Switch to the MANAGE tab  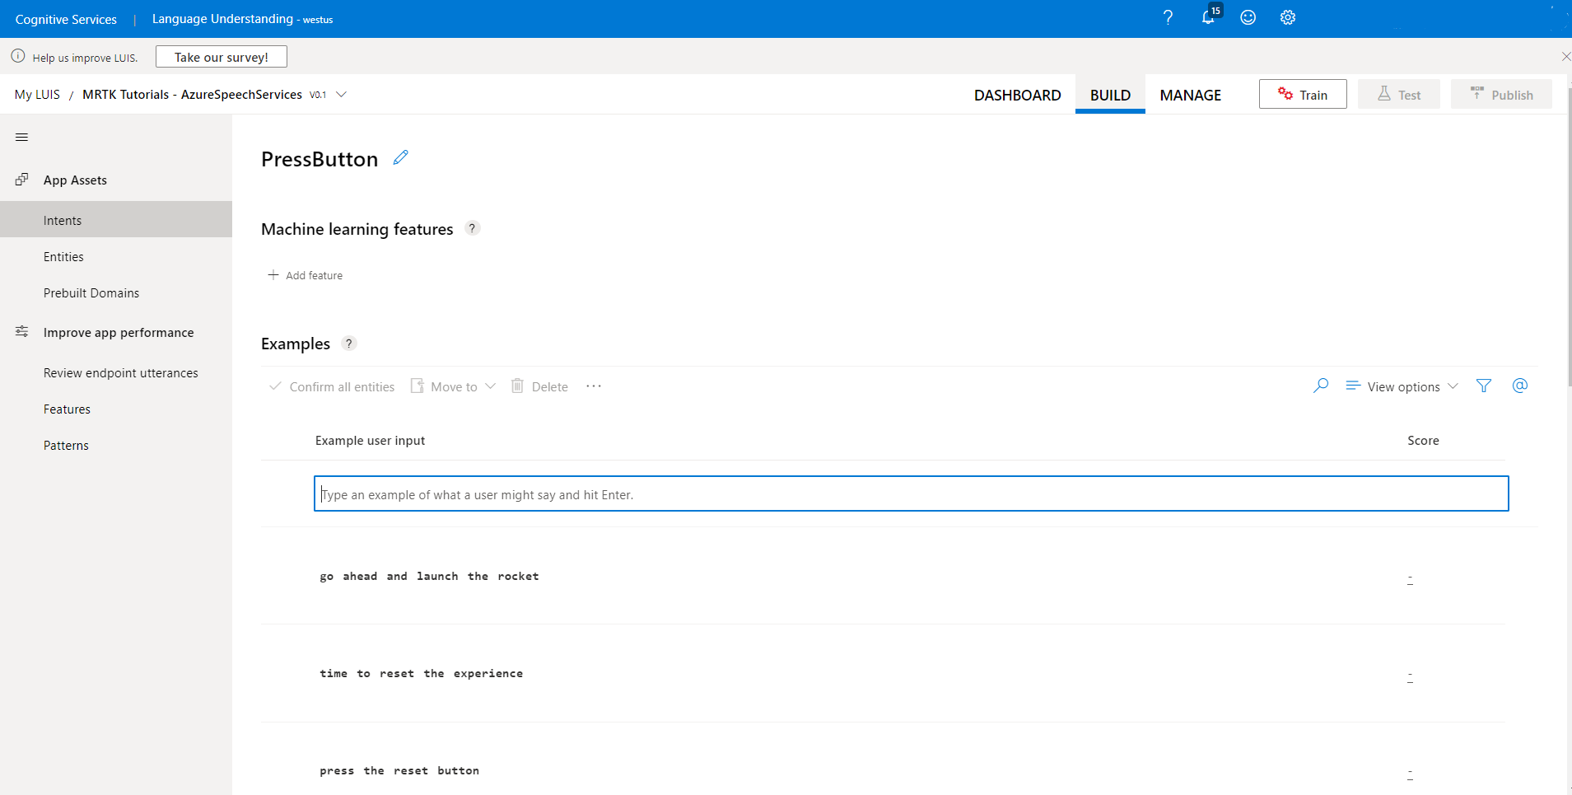click(1190, 94)
